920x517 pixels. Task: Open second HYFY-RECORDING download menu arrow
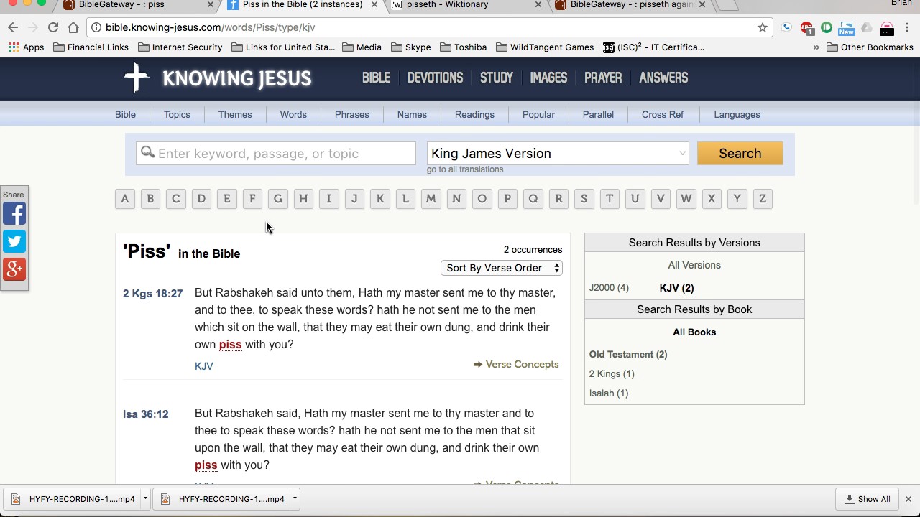point(295,498)
